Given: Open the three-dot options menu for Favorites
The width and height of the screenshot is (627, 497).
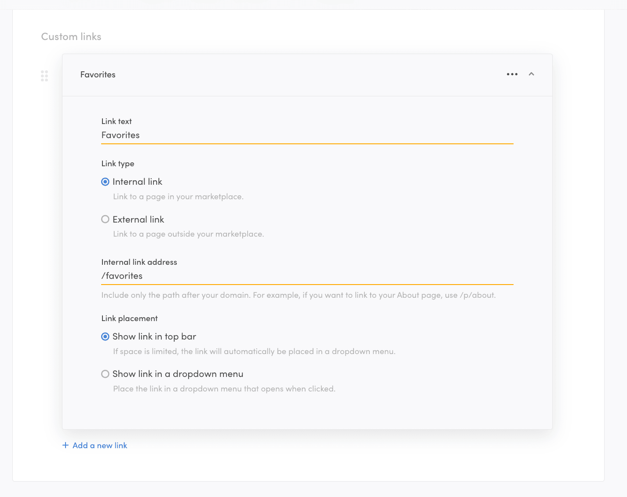Looking at the screenshot, I should 512,74.
